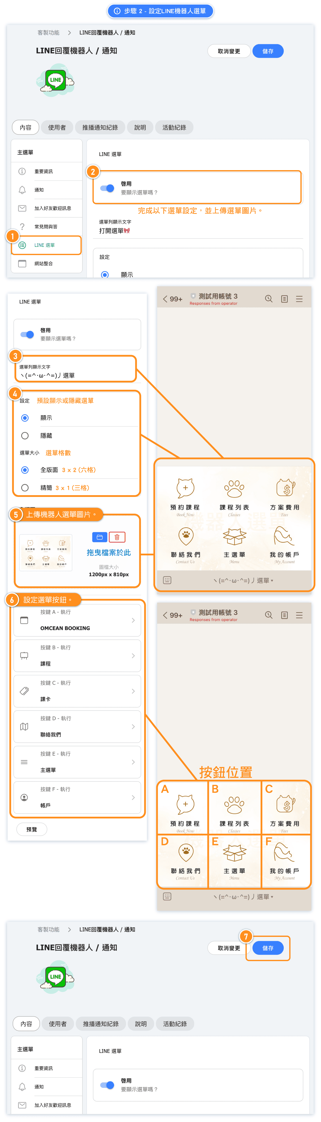321x1122 pixels.
Task: Open 網站整合 in the main menu sidebar
Action: point(46,264)
